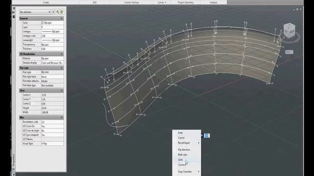Click the UCS per viewport value
Image resolution: width=314 pixels, height=176 pixels.
(52, 135)
